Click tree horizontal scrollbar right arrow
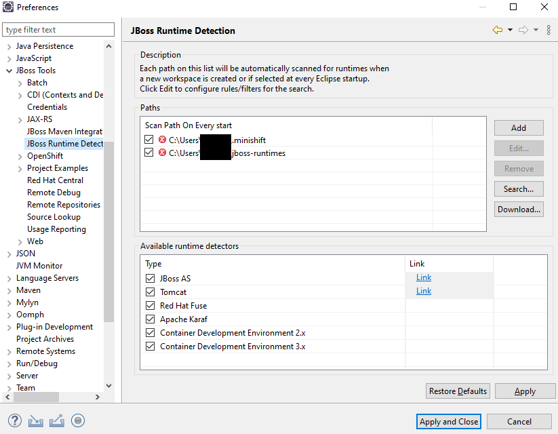This screenshot has width=558, height=434. click(x=98, y=397)
